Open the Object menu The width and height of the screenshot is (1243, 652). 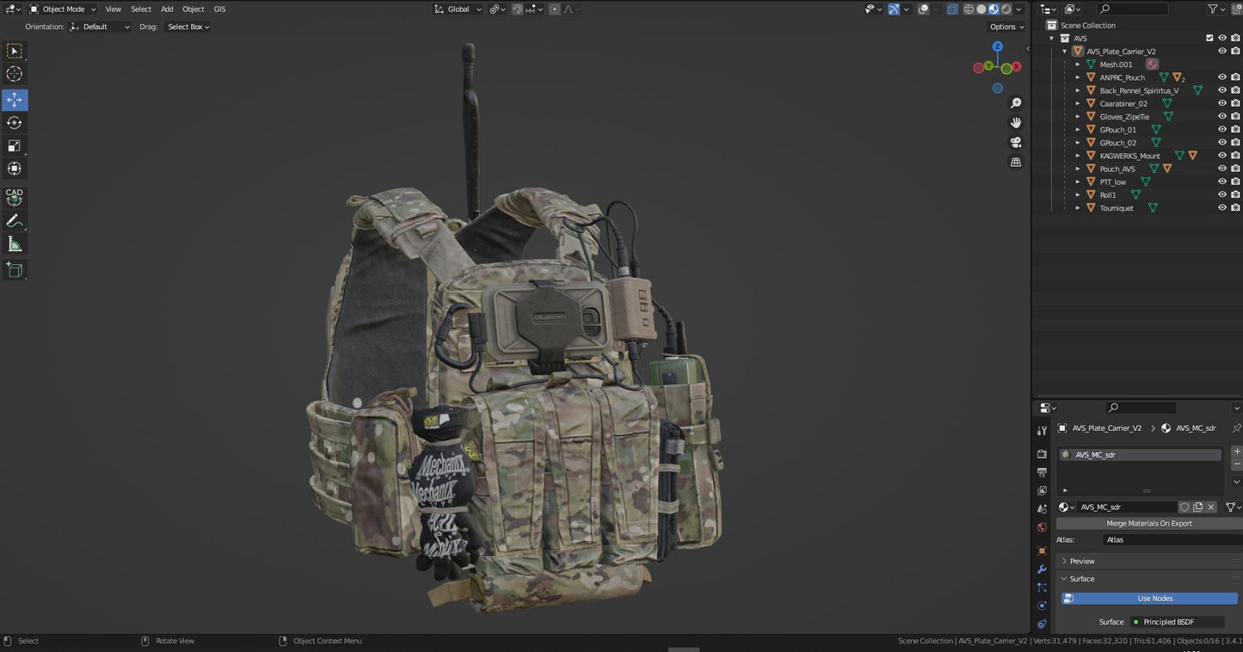(194, 9)
